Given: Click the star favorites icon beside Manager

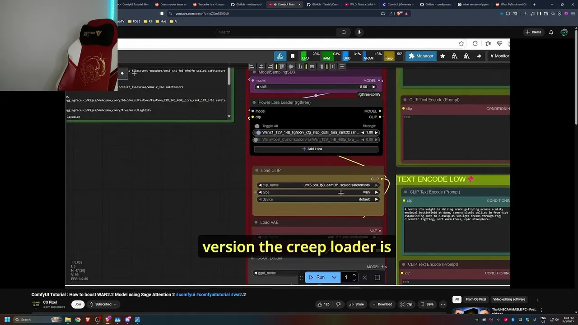Looking at the screenshot, I should point(443,56).
